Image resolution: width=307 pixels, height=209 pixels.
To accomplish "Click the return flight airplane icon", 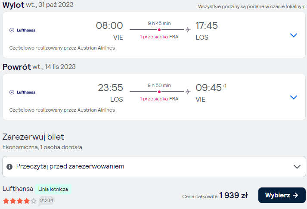I will (x=188, y=92).
